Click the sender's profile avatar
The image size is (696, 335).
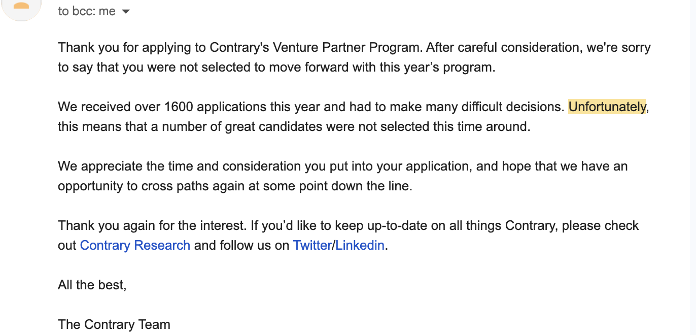[21, 6]
